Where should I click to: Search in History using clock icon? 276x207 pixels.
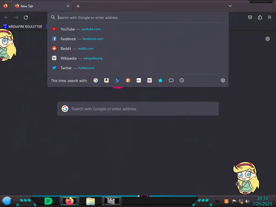pos(182,80)
